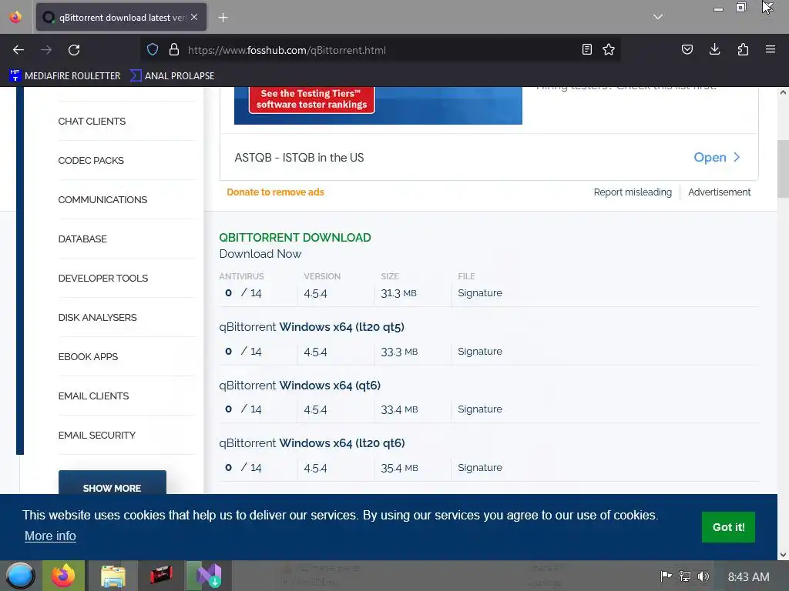Open the red app taskbar icon

tap(161, 576)
